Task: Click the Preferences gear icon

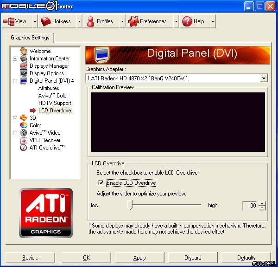Action: click(x=133, y=21)
